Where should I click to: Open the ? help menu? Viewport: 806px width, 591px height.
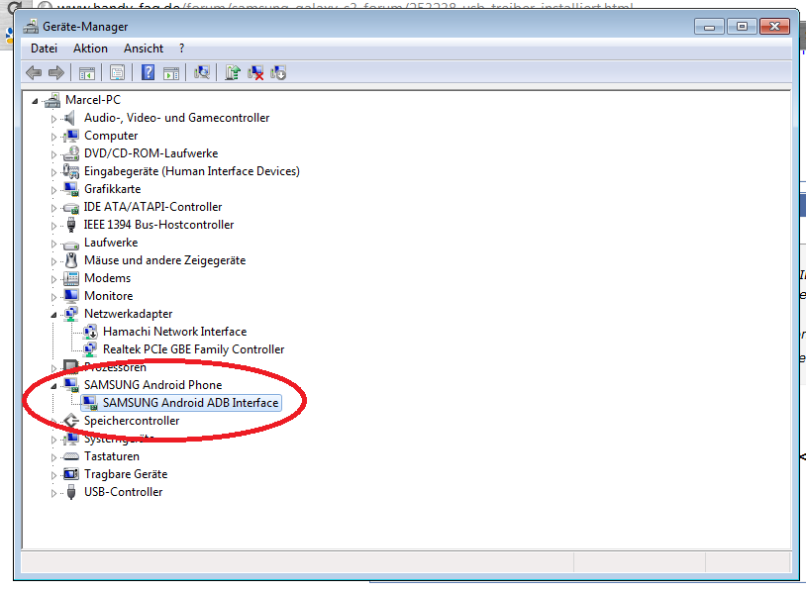(x=181, y=49)
